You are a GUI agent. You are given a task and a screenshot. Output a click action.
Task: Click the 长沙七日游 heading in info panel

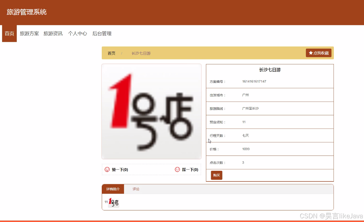coord(270,70)
